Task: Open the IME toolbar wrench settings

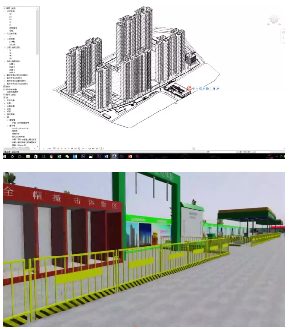Action: pos(218,89)
